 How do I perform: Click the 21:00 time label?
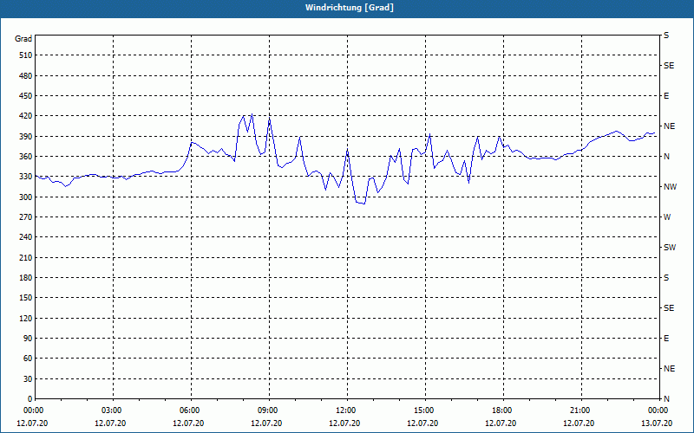click(x=579, y=410)
